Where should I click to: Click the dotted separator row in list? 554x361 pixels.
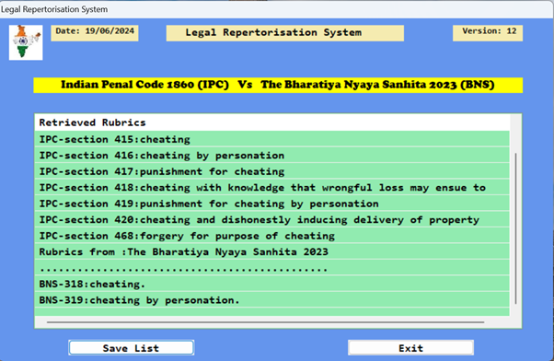click(272, 268)
